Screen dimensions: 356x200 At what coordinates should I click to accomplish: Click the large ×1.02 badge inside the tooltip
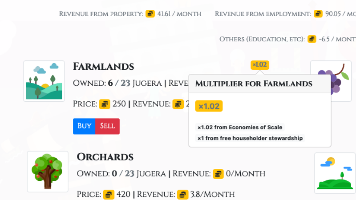click(x=209, y=106)
